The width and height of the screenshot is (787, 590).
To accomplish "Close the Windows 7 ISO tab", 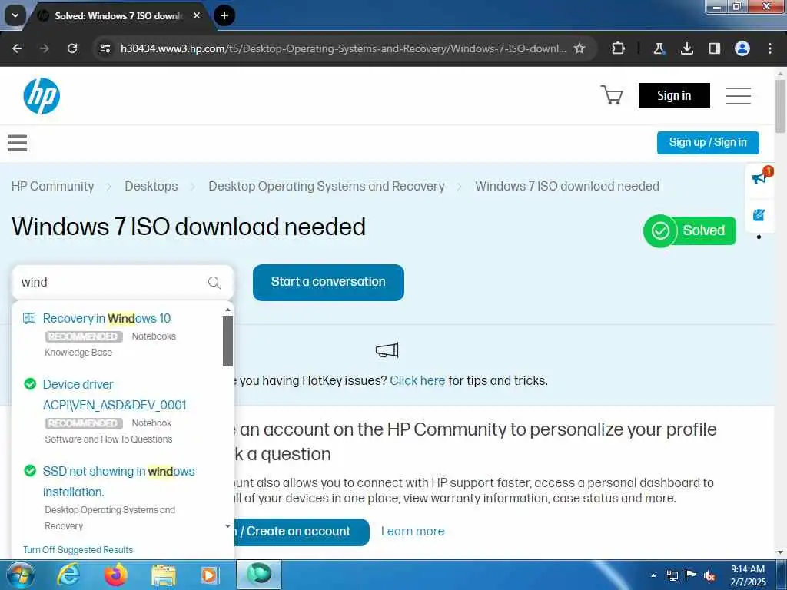I will [197, 15].
